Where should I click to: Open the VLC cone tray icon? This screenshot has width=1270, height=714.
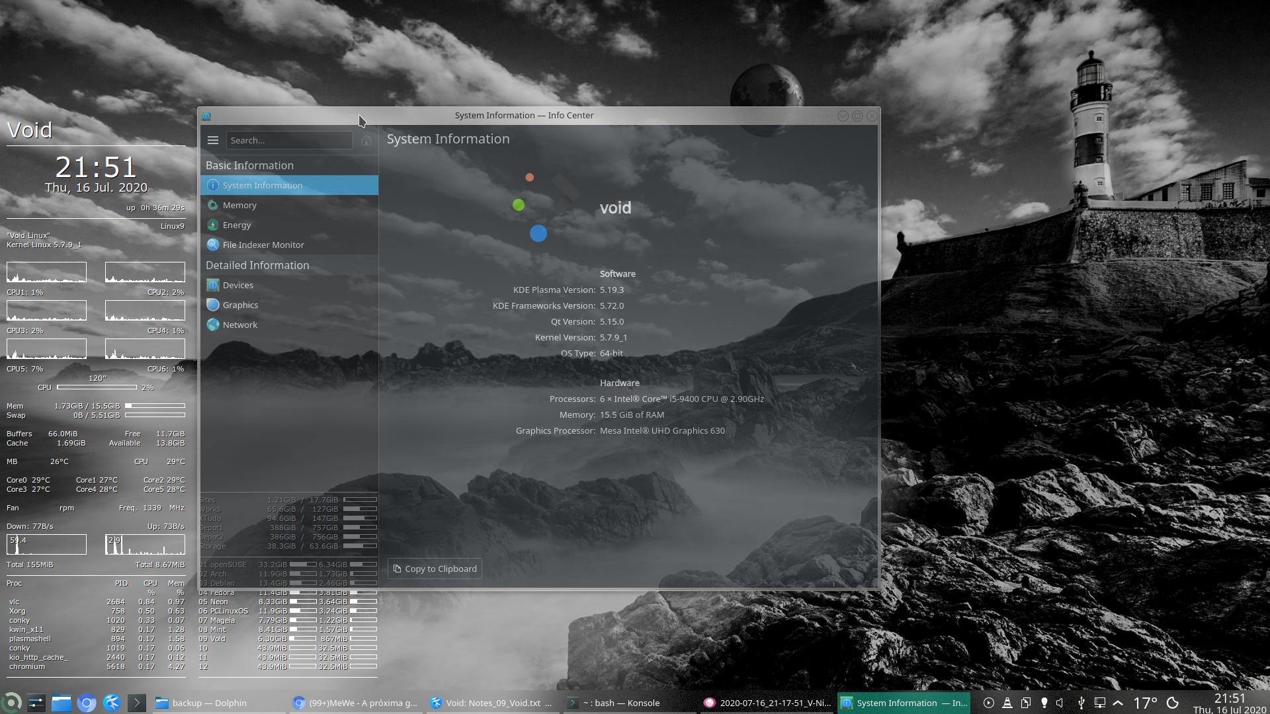click(x=1007, y=703)
